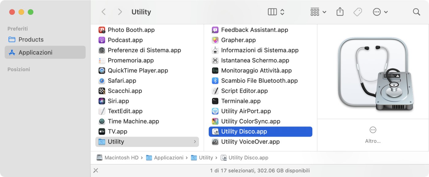The width and height of the screenshot is (429, 177).
Task: Open the column view switcher
Action: click(x=276, y=12)
